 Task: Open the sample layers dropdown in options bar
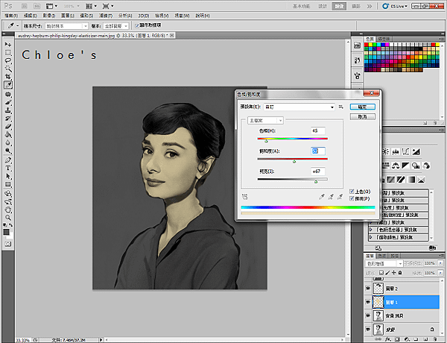116,26
